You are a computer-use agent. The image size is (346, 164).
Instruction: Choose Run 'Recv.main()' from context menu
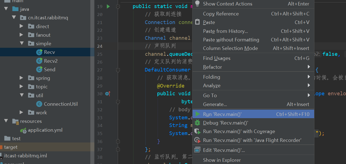tap(253, 114)
